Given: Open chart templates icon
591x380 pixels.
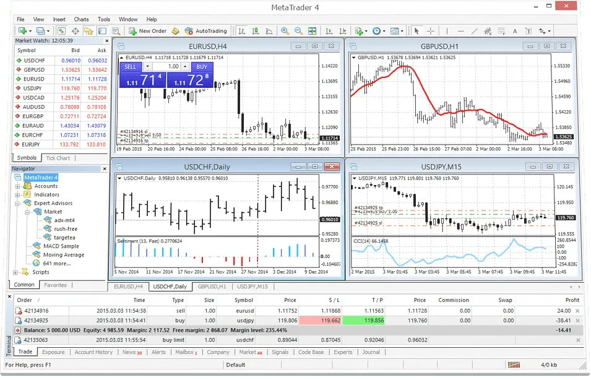Looking at the screenshot, I should tap(395, 31).
